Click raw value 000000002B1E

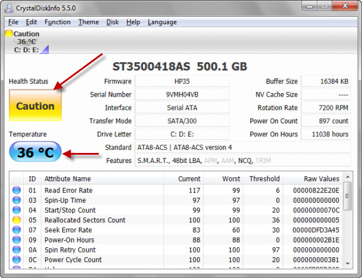pos(316,239)
